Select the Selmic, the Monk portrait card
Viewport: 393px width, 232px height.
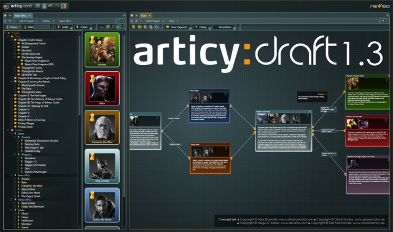102,205
